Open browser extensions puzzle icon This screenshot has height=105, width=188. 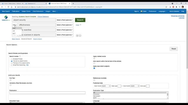[x=176, y=7]
